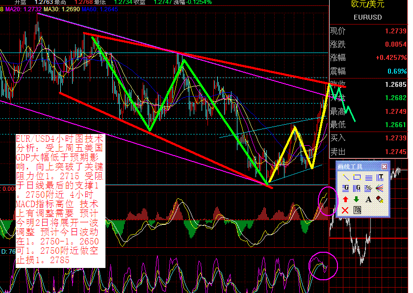Click the 欧元/美元 pair name
Viewport: 413px width, 293px height.
(x=368, y=4)
